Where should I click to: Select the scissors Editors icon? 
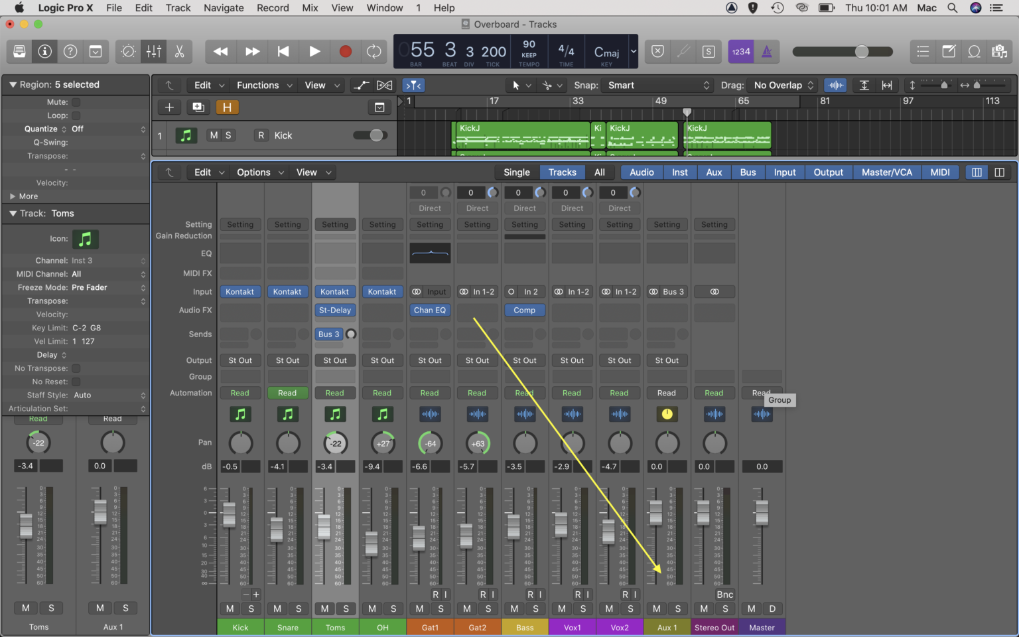(180, 51)
